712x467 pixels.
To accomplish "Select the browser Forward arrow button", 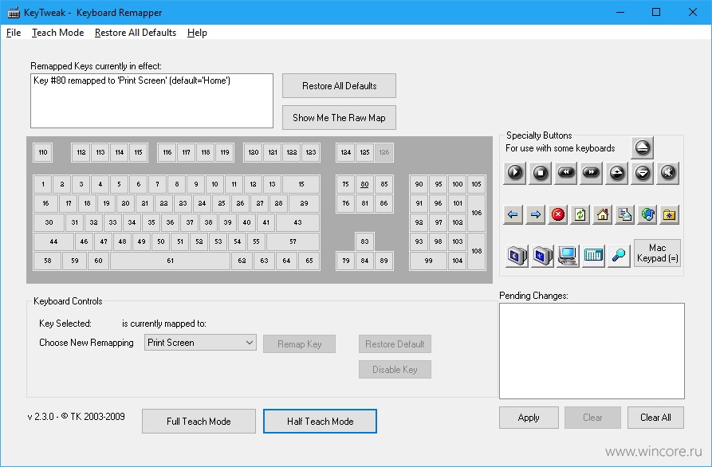I will click(535, 214).
